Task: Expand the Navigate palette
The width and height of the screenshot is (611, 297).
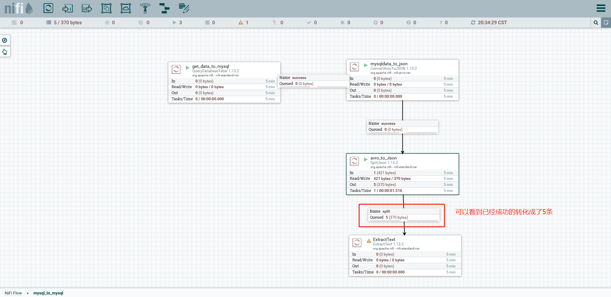Action: point(5,40)
